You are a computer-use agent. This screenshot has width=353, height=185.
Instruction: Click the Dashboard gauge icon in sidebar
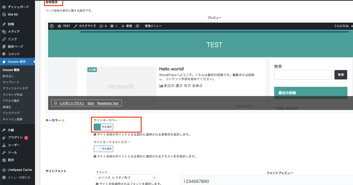coord(4,7)
